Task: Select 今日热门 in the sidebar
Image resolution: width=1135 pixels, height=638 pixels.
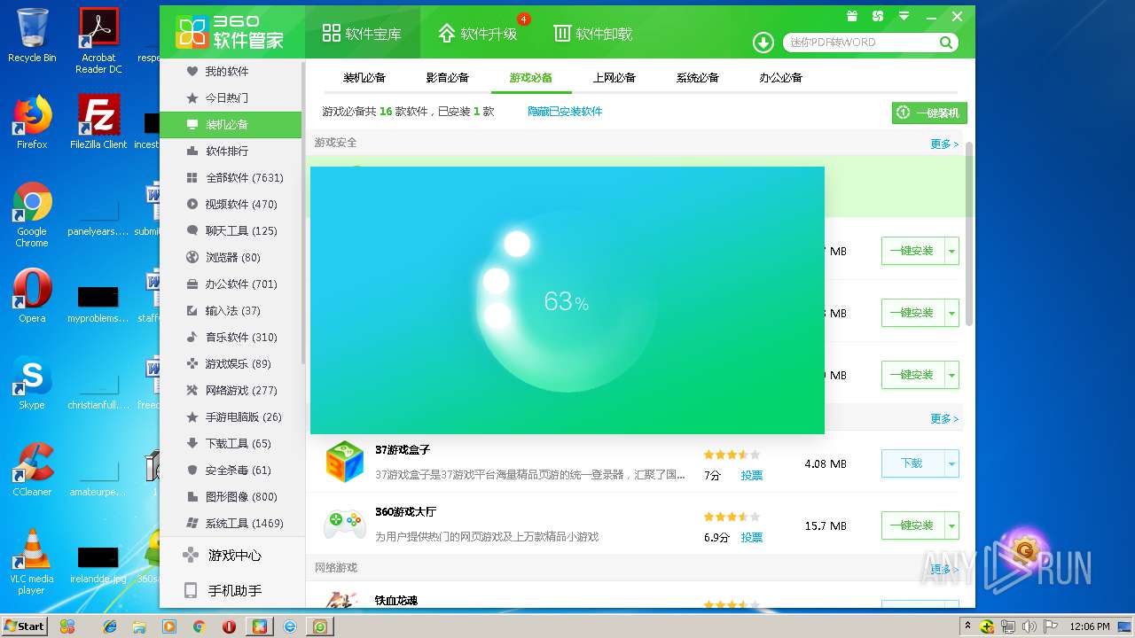Action: point(231,97)
